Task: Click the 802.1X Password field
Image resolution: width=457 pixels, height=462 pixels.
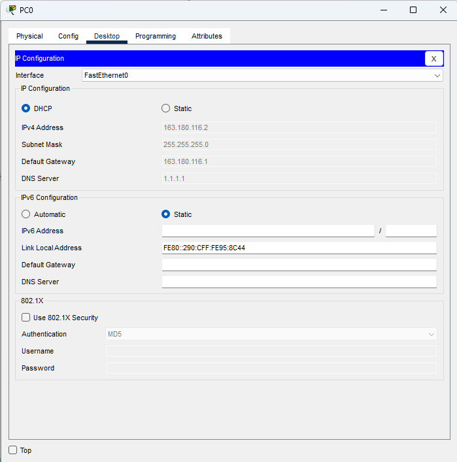Action: [x=271, y=368]
